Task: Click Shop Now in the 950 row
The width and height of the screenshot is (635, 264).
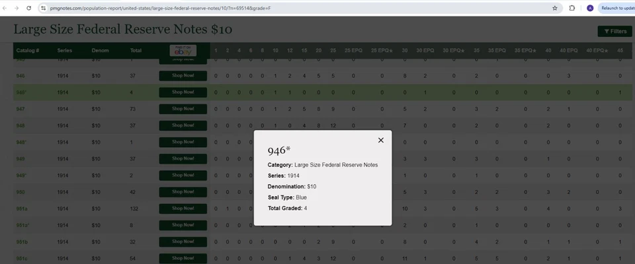Action: 183,192
